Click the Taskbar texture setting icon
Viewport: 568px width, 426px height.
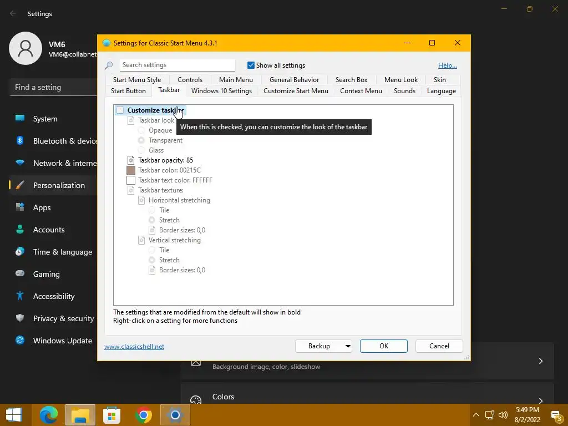coord(131,190)
